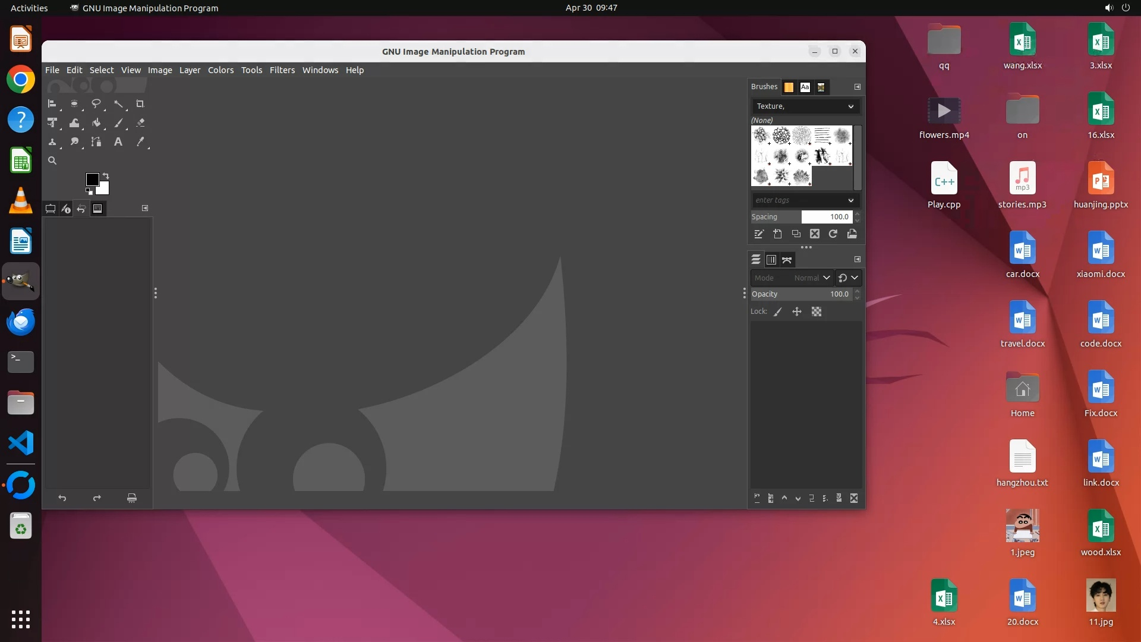Expand the enter tags dropdown arrow
The width and height of the screenshot is (1141, 642).
coord(850,200)
